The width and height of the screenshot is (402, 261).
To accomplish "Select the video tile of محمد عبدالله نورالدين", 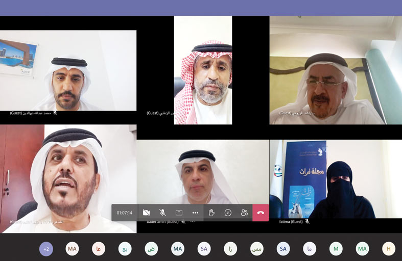I will 68,70.
